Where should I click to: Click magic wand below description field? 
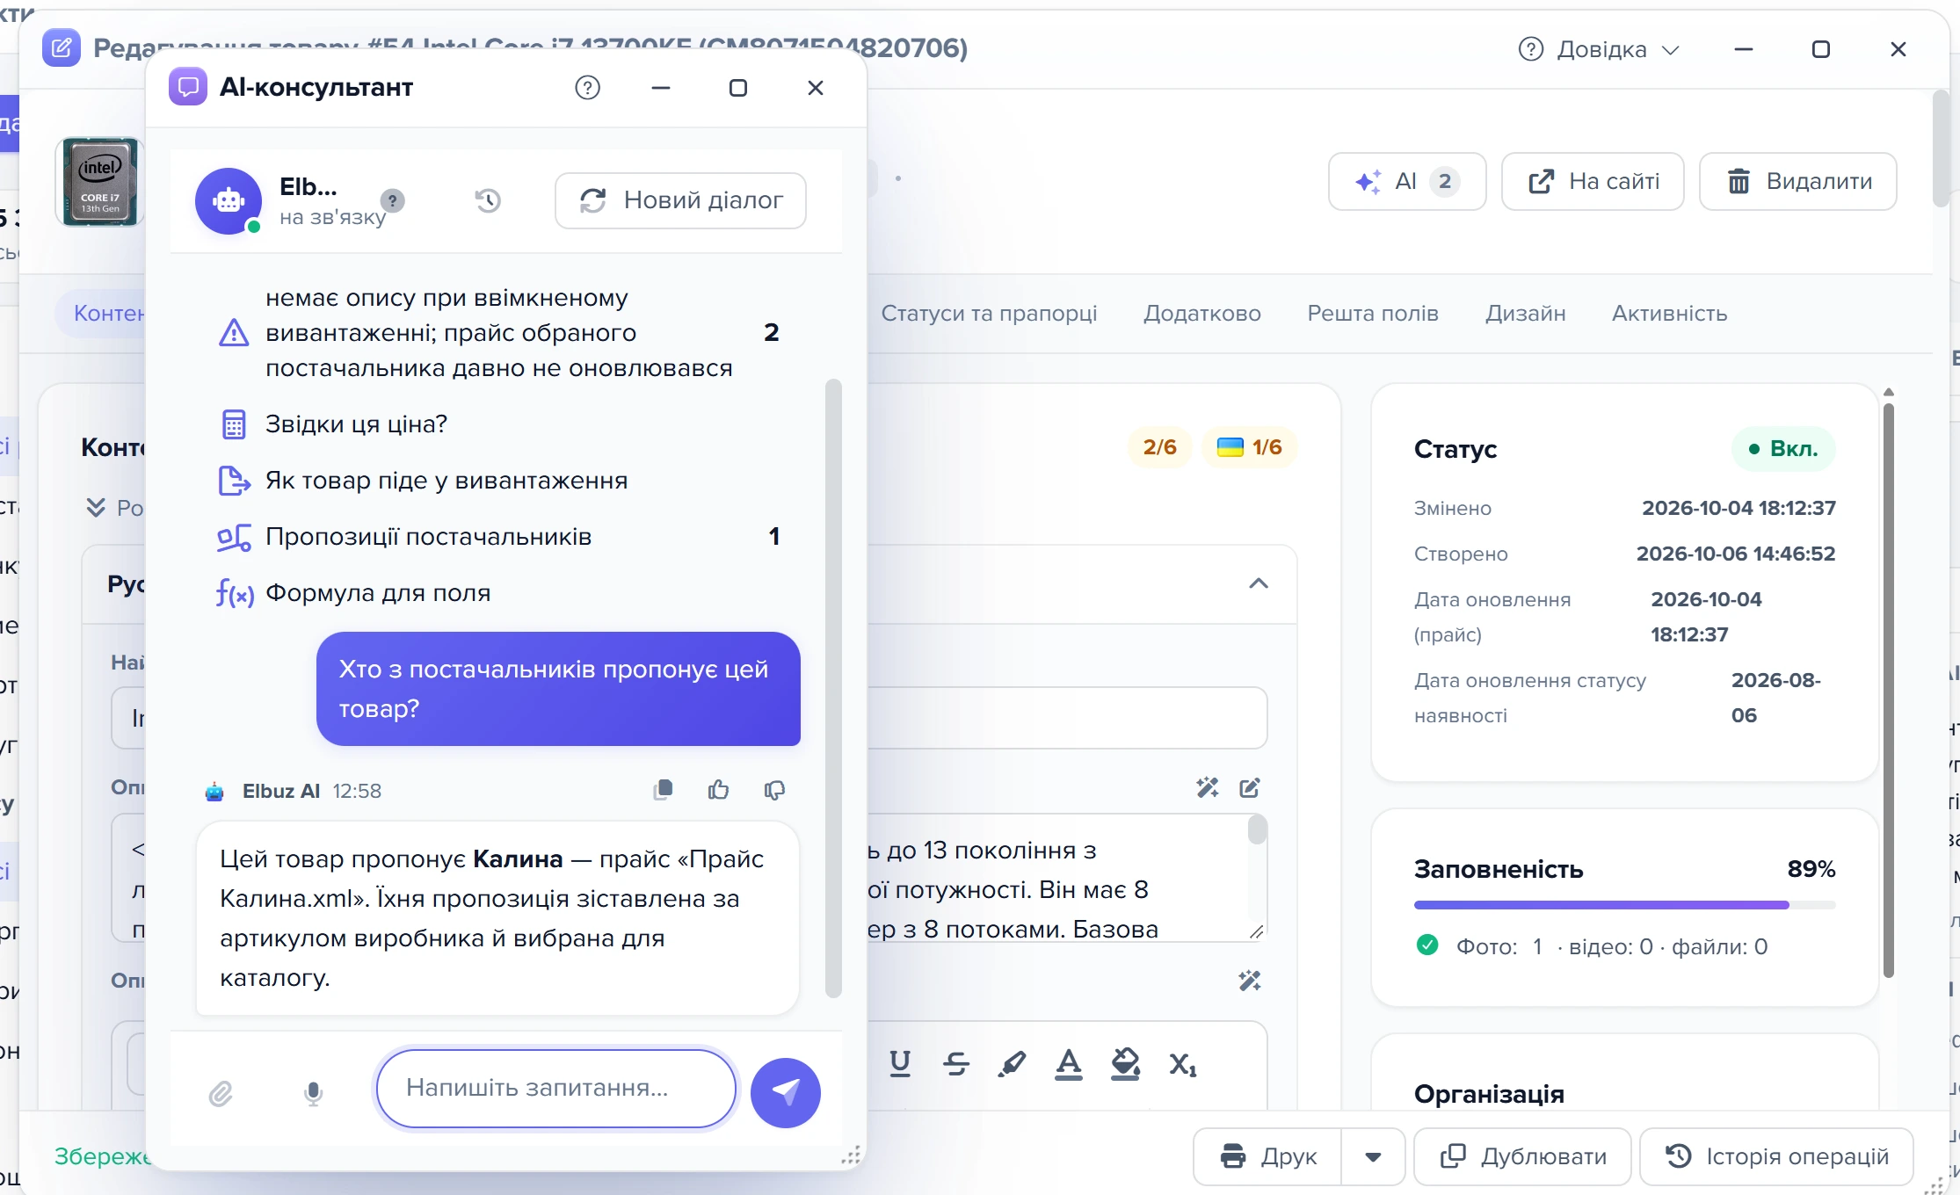coord(1250,981)
